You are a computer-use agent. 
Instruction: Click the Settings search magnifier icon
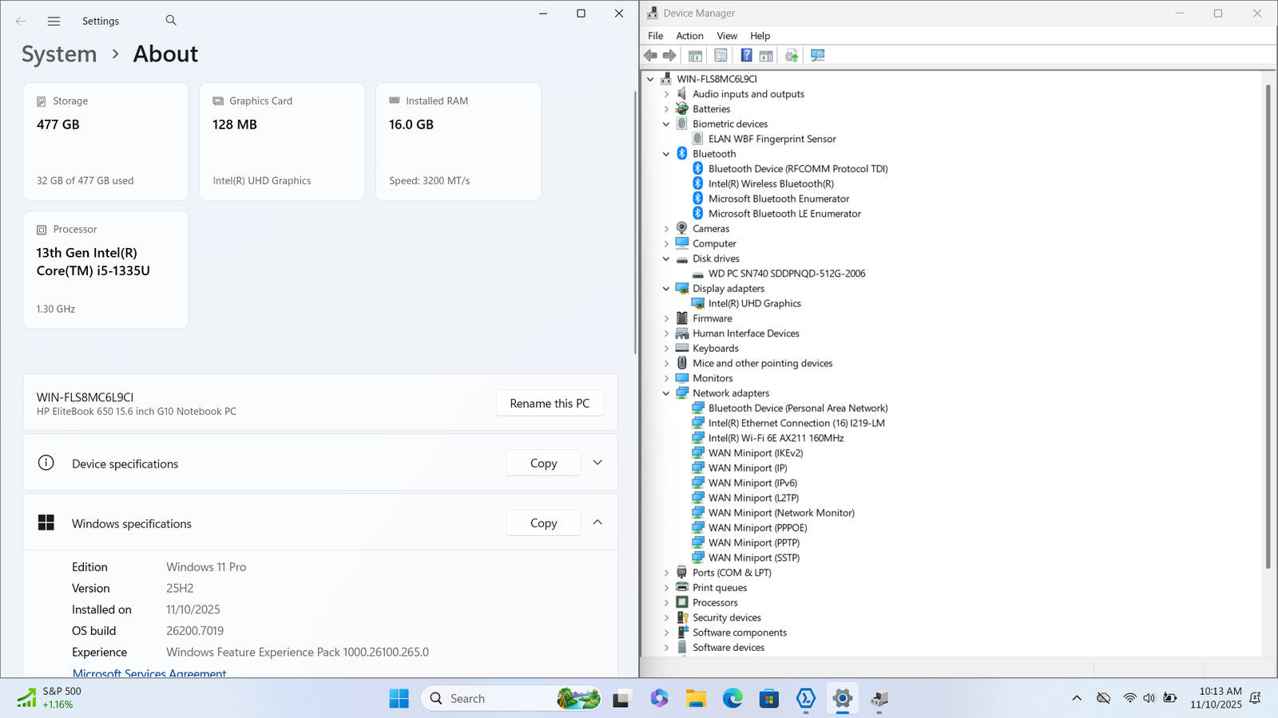click(x=171, y=21)
